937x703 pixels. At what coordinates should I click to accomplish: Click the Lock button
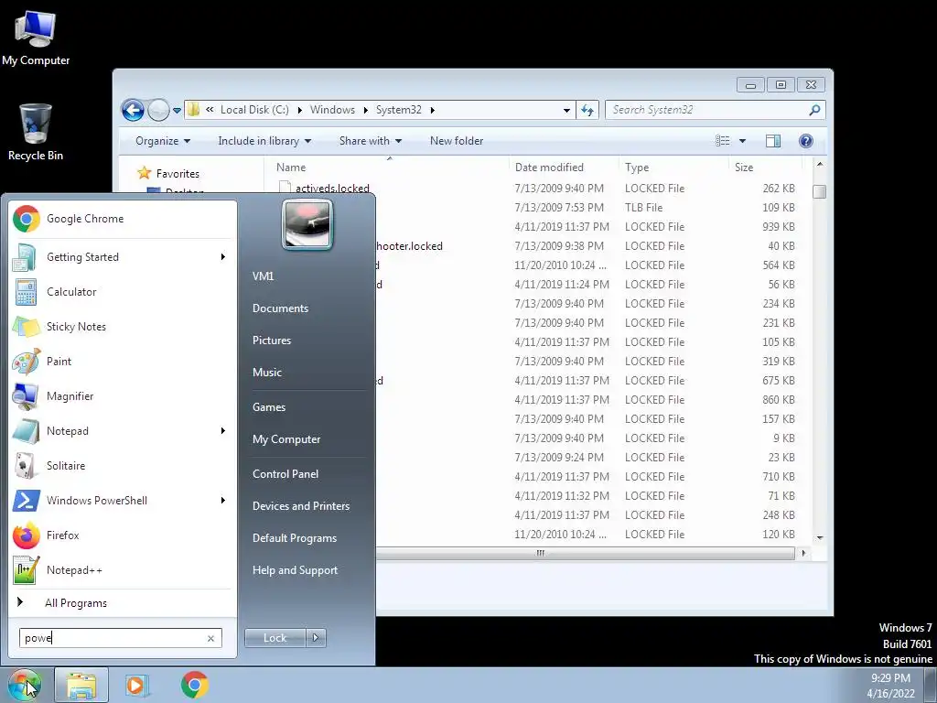[x=275, y=638]
